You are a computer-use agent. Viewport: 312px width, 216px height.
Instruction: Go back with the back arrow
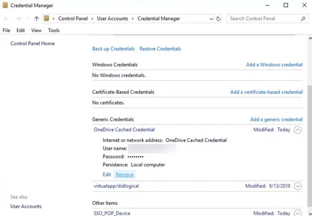pyautogui.click(x=7, y=19)
